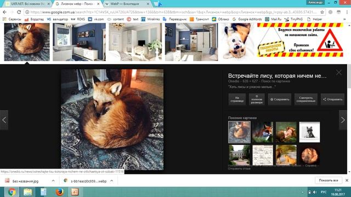This screenshot has width=351, height=197.
Task: Open the Вордстад bookmark
Action: tap(34, 19)
